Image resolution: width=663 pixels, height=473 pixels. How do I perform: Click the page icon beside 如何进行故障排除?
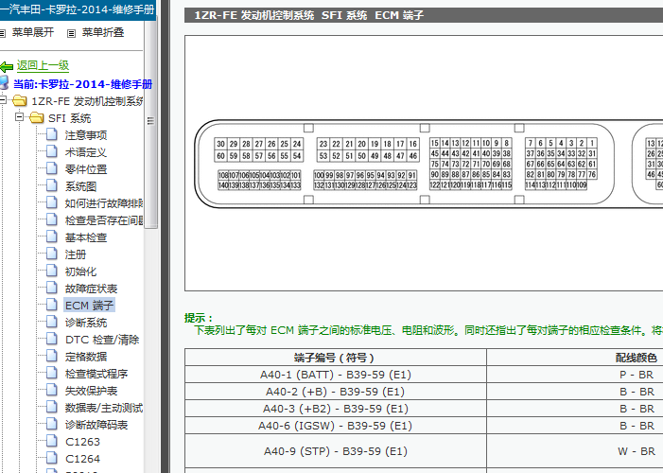pyautogui.click(x=52, y=202)
